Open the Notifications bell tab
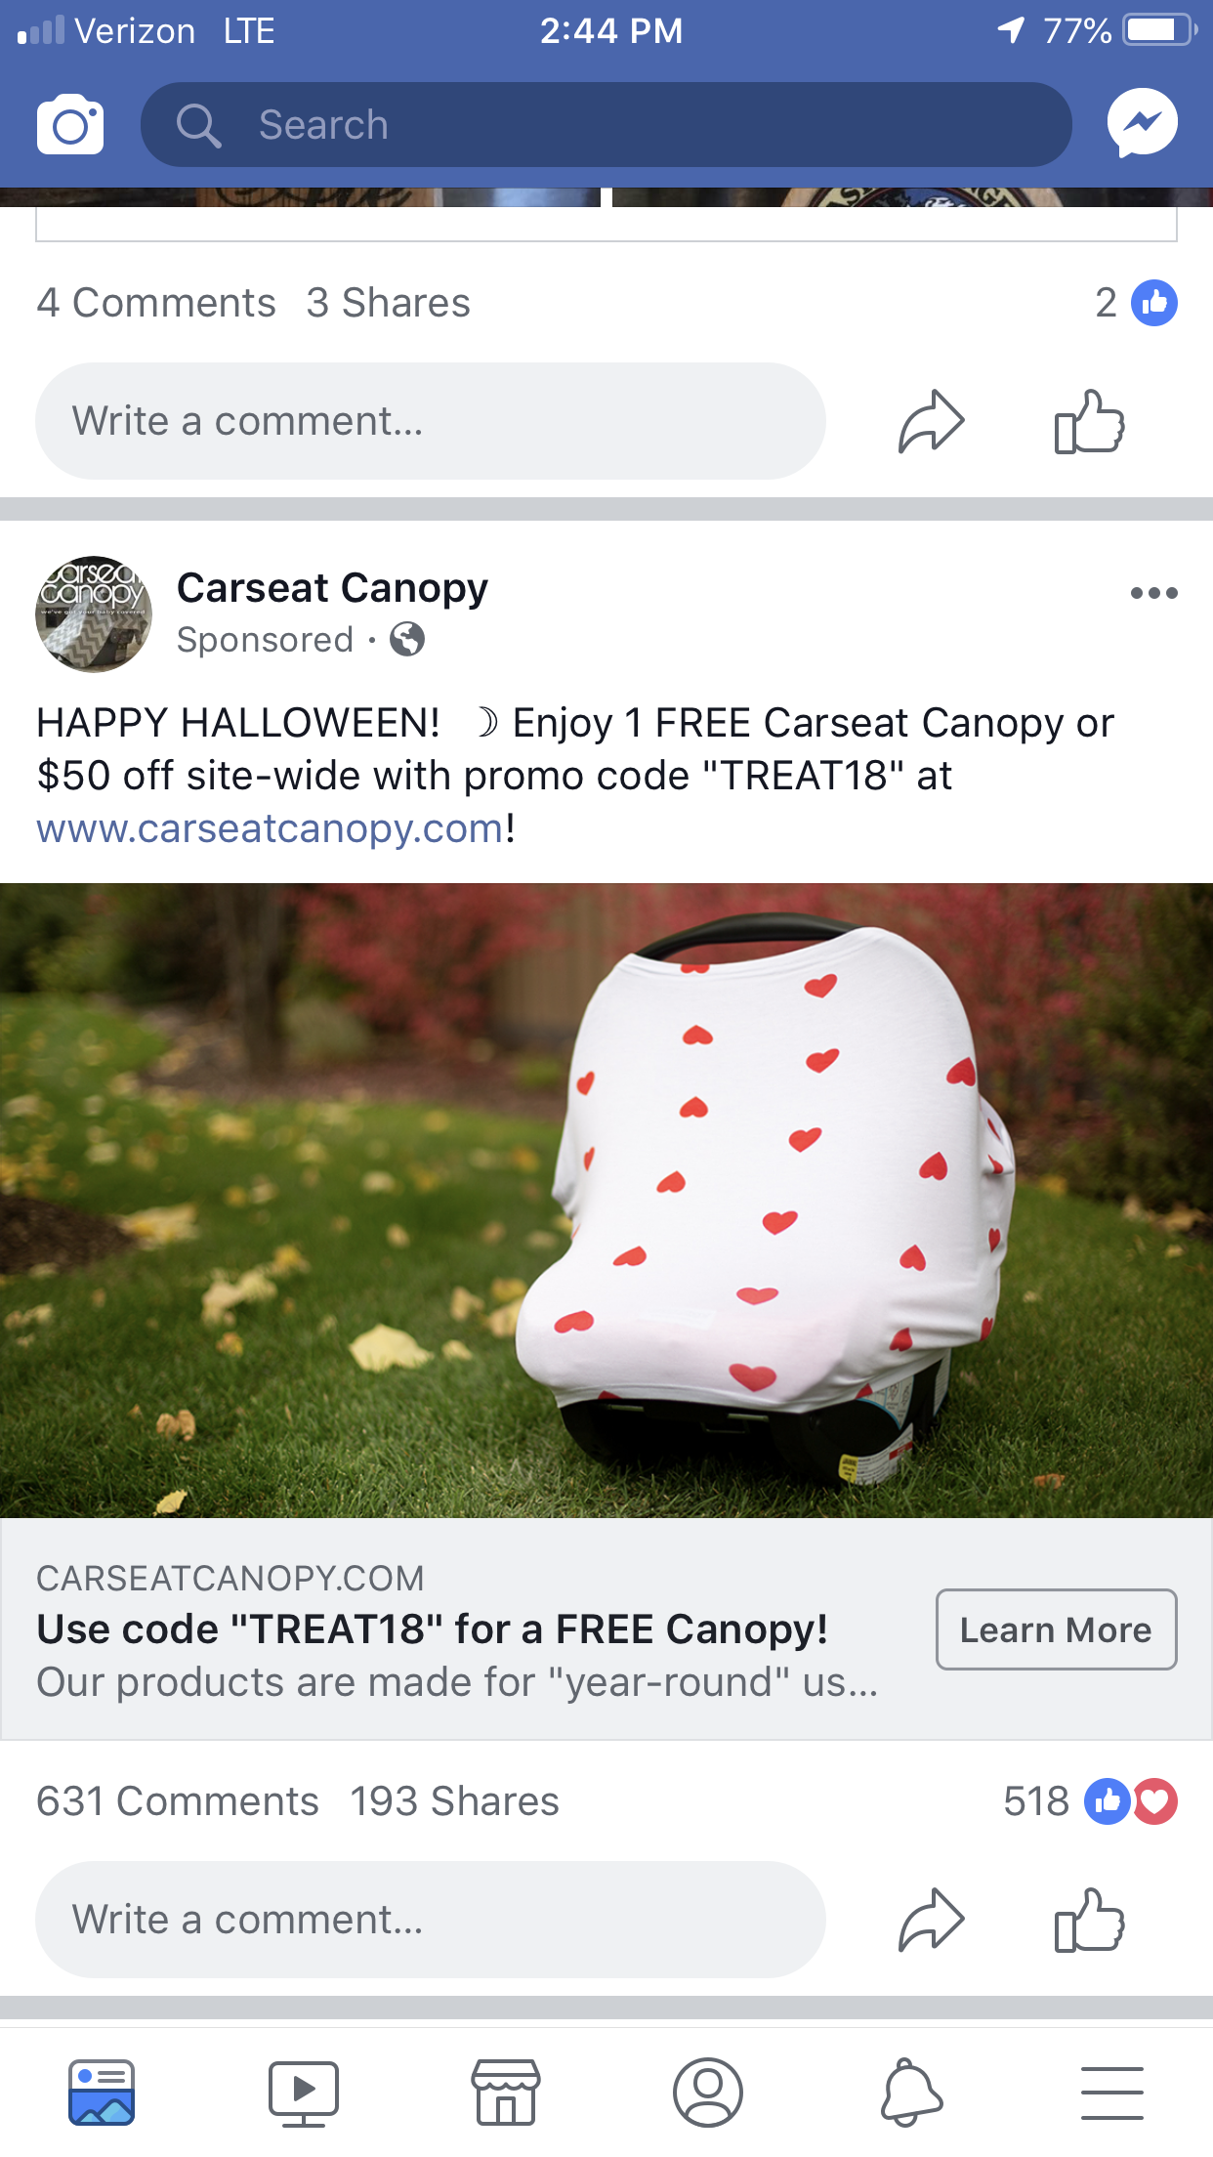The height and width of the screenshot is (2157, 1213). (x=911, y=2094)
